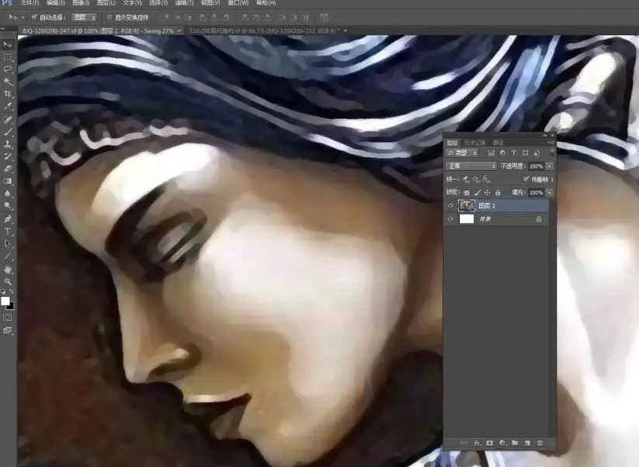Open the 历史记录 panel tab

tap(475, 143)
